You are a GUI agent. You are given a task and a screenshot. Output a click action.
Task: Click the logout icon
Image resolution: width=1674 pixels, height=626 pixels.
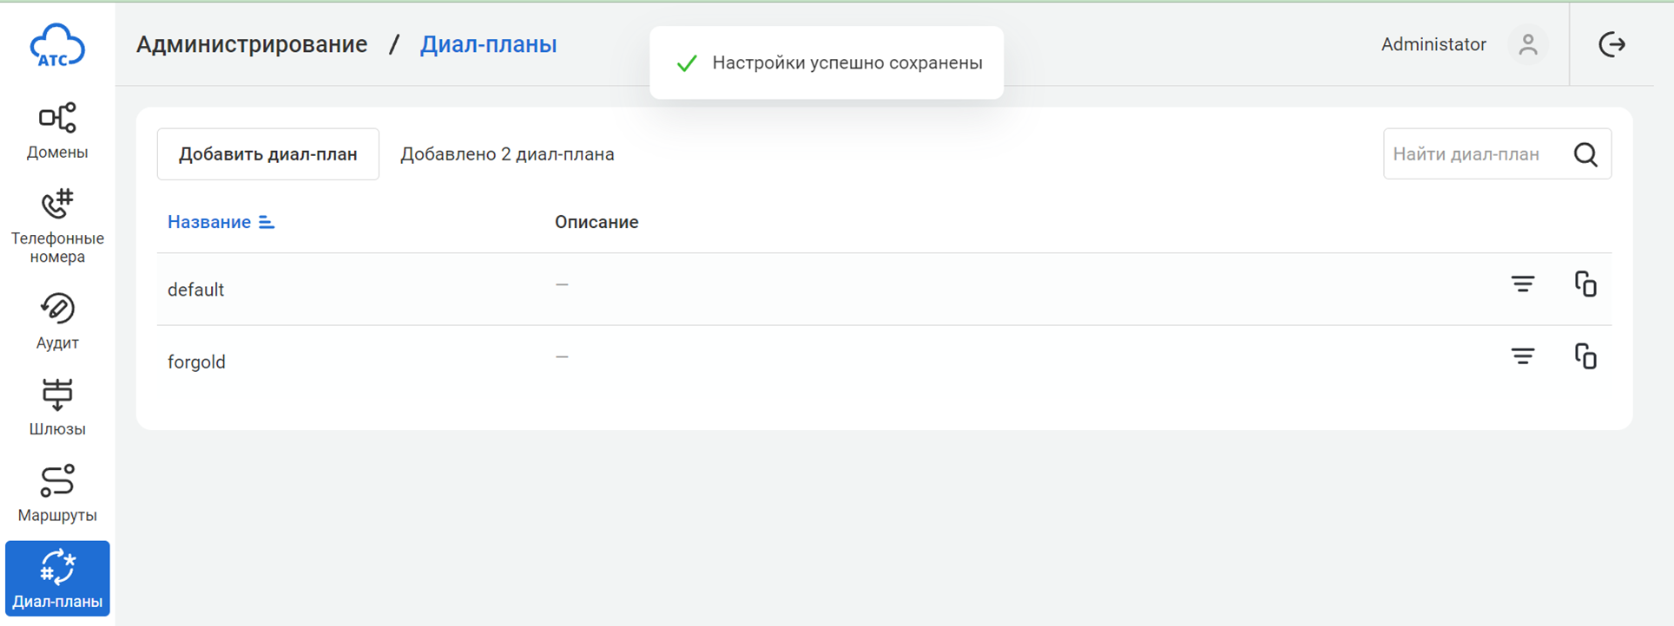tap(1611, 44)
